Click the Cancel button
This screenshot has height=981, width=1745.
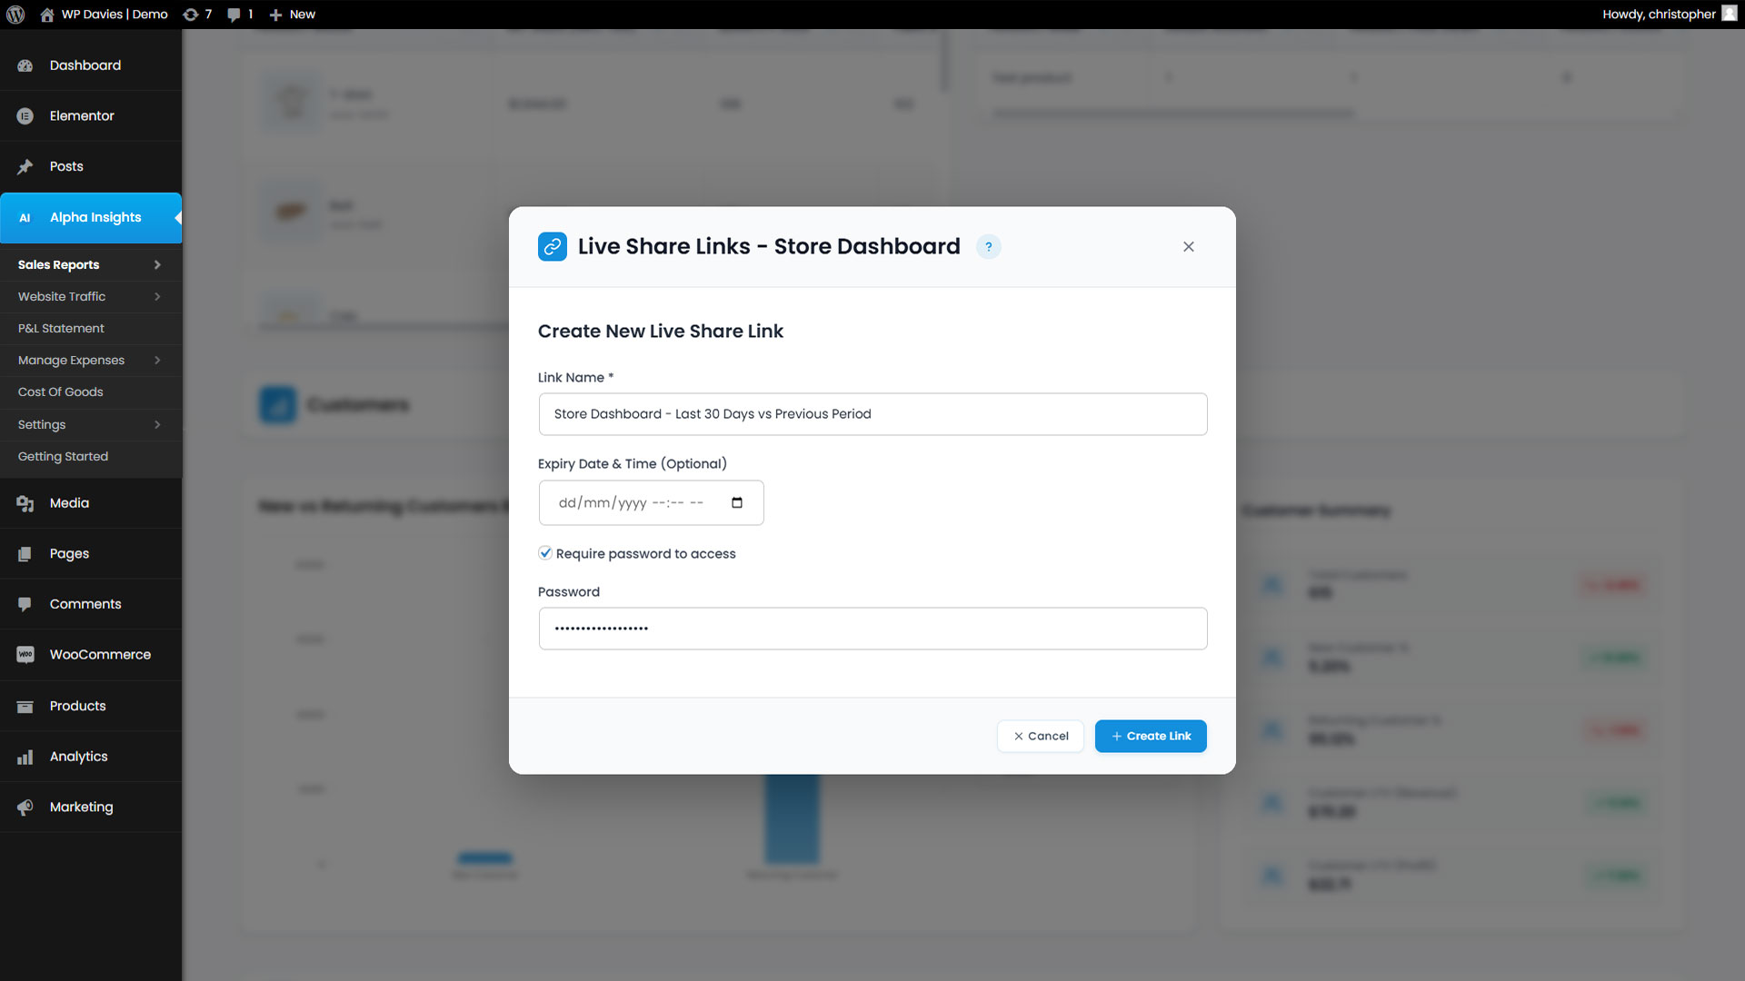tap(1041, 737)
